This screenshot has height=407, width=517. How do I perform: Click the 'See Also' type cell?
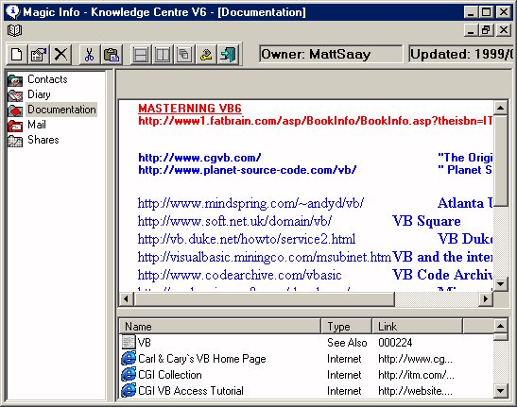(x=347, y=343)
